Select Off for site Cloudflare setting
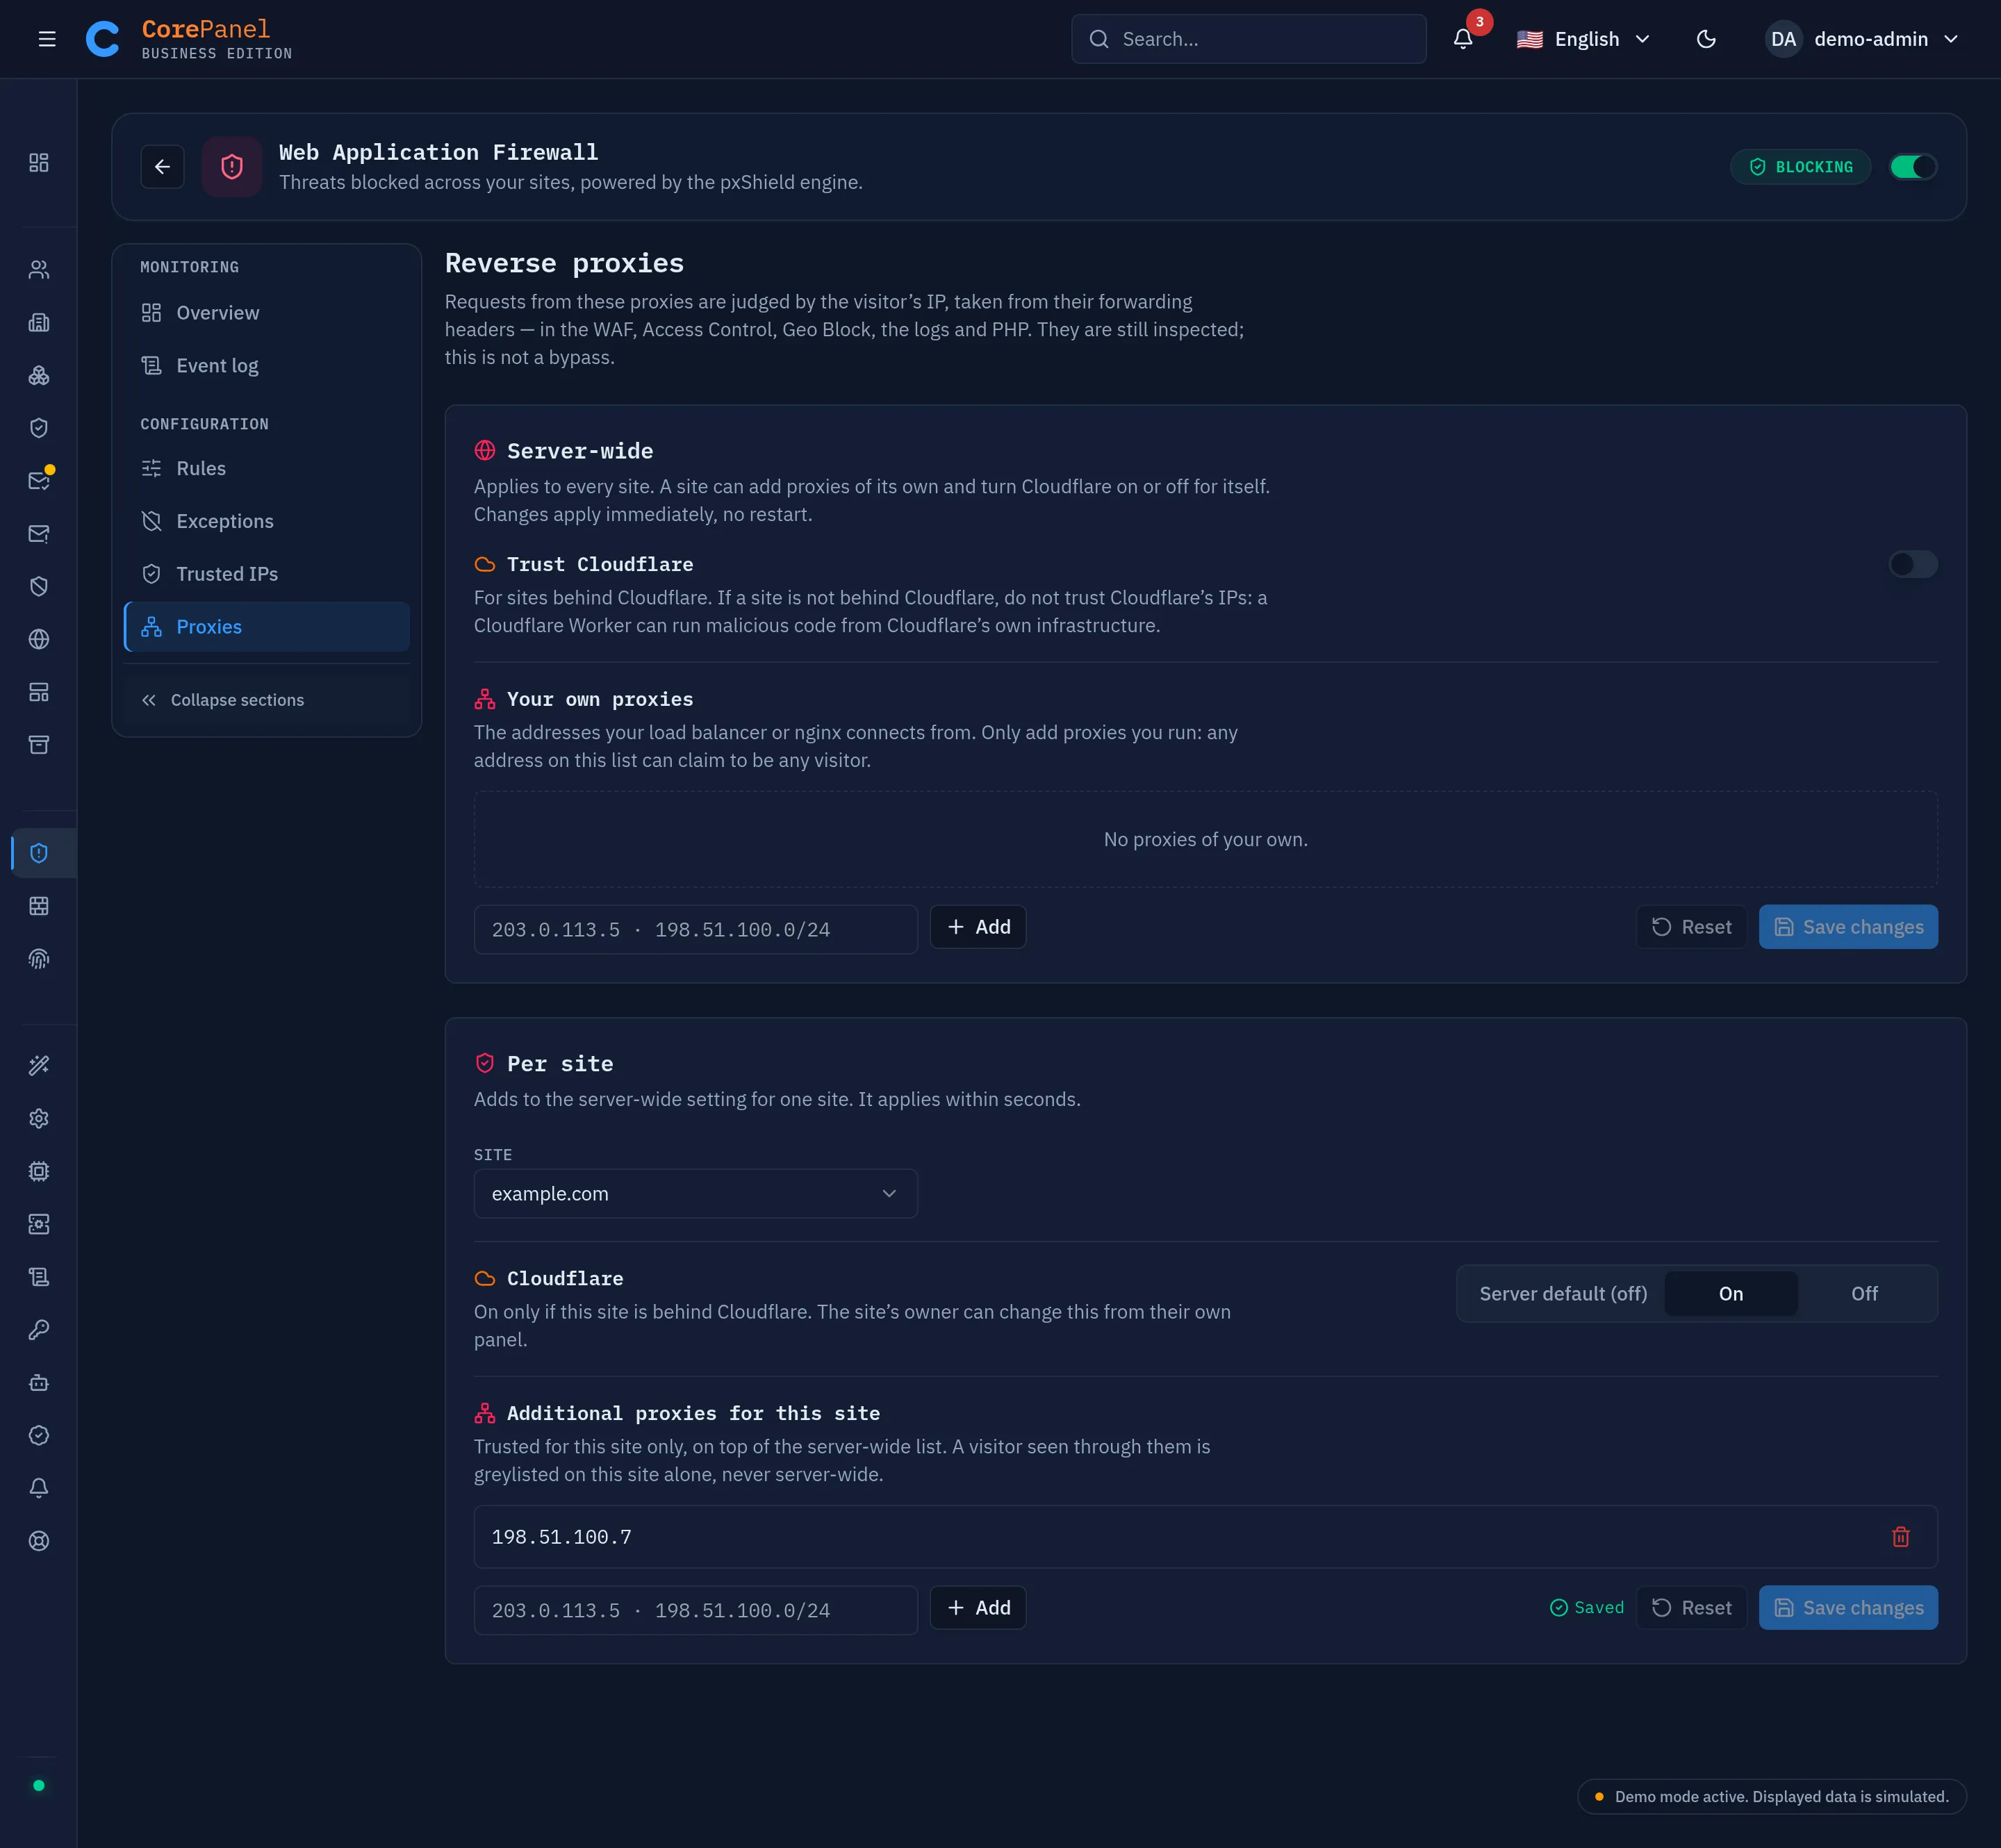Viewport: 2001px width, 1848px height. click(1864, 1294)
